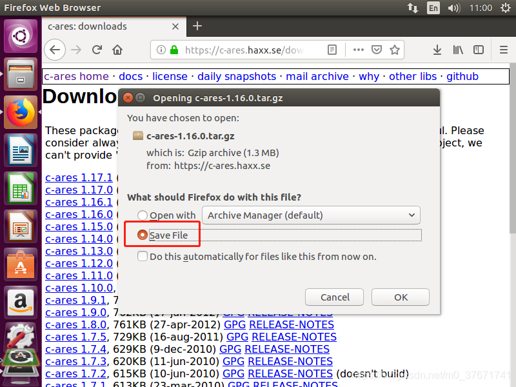The image size is (516, 387).
Task: Open GPG link for c-ares 1.7.4
Action: pyautogui.click(x=230, y=349)
